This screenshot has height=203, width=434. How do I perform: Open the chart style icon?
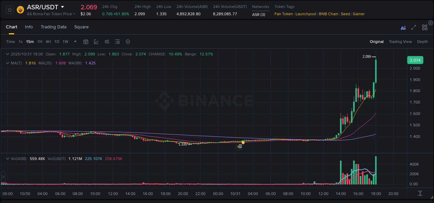[95, 41]
